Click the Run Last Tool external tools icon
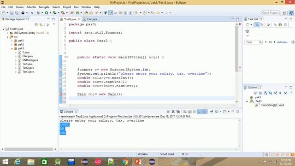Screen dimensions: 295x166 click(63, 13)
